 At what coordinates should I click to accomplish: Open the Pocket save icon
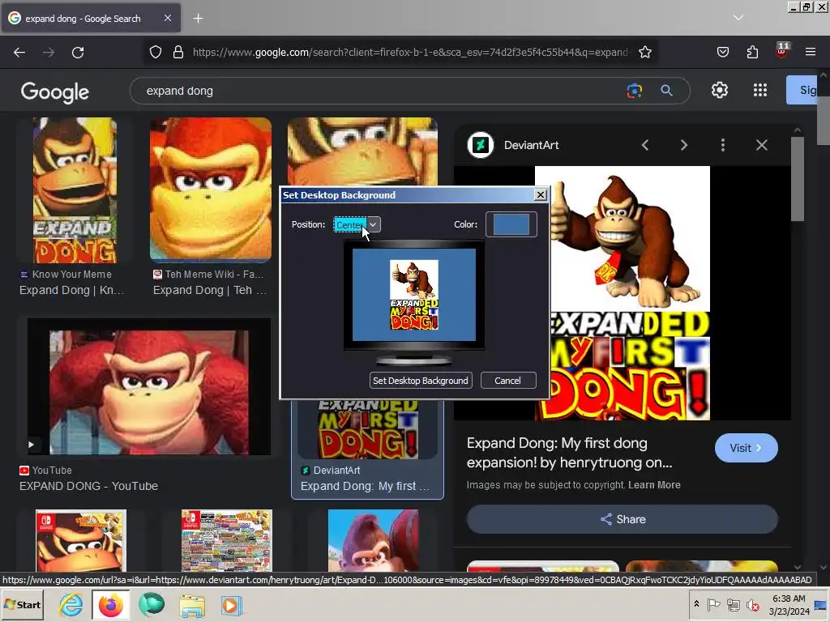(x=722, y=53)
